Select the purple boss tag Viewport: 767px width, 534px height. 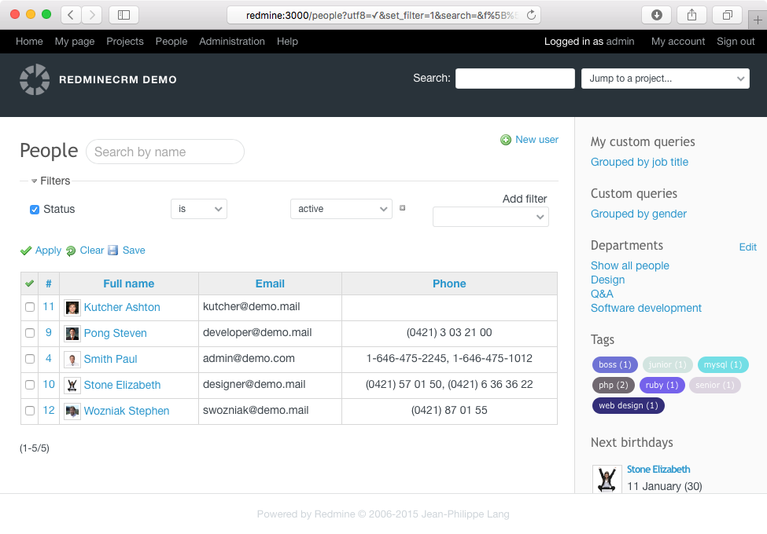[x=614, y=364]
